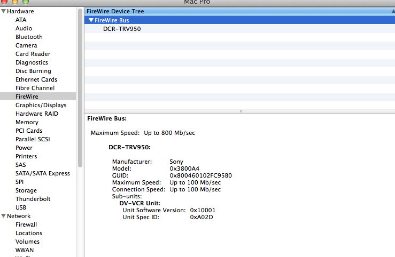Select Firewall under Network
Screen dimensions: 395x257
[x=26, y=225]
